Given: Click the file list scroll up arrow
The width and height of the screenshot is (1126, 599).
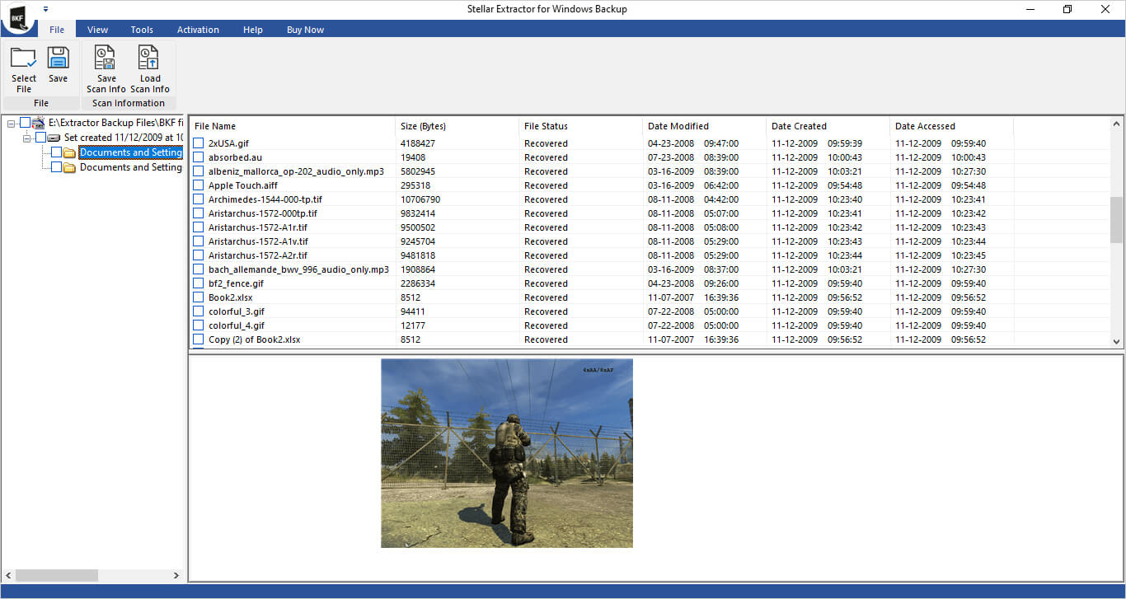Looking at the screenshot, I should (1117, 124).
